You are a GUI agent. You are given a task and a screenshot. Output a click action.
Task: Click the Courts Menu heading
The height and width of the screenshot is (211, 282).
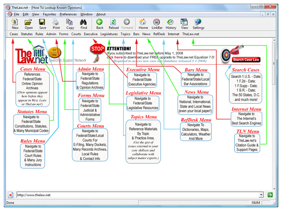pos(90,126)
